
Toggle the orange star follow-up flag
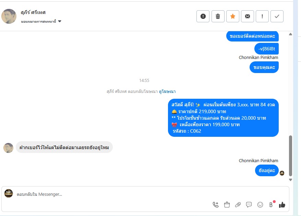pyautogui.click(x=233, y=16)
